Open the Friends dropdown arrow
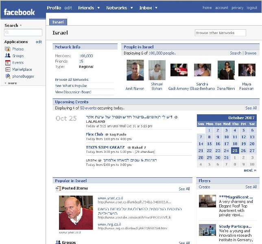This screenshot has width=262, height=244. click(x=98, y=8)
